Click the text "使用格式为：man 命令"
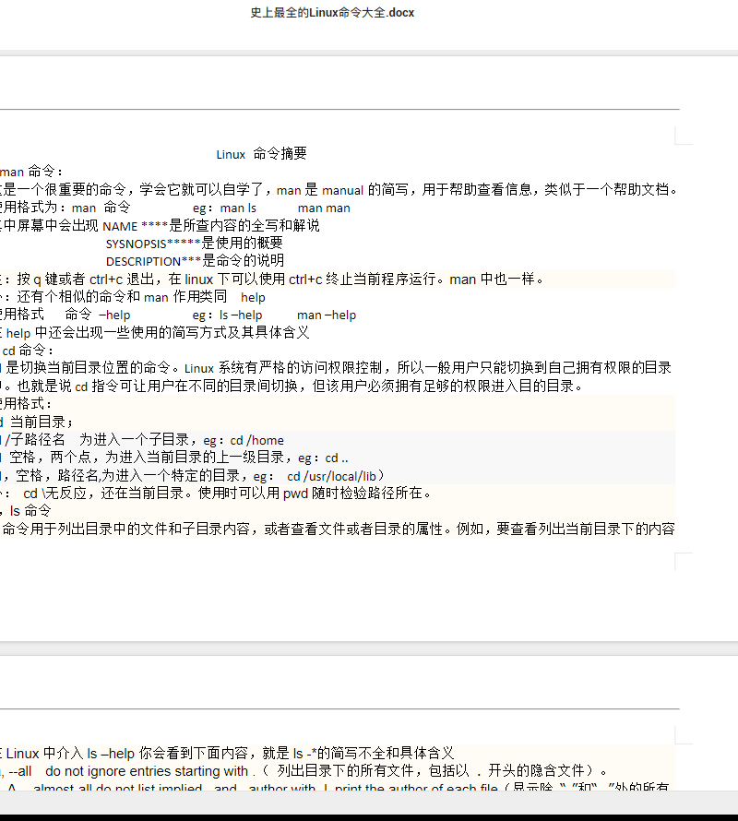Viewport: 738px width, 821px height. tap(65, 208)
